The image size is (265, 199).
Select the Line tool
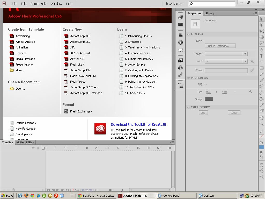coord(261,62)
